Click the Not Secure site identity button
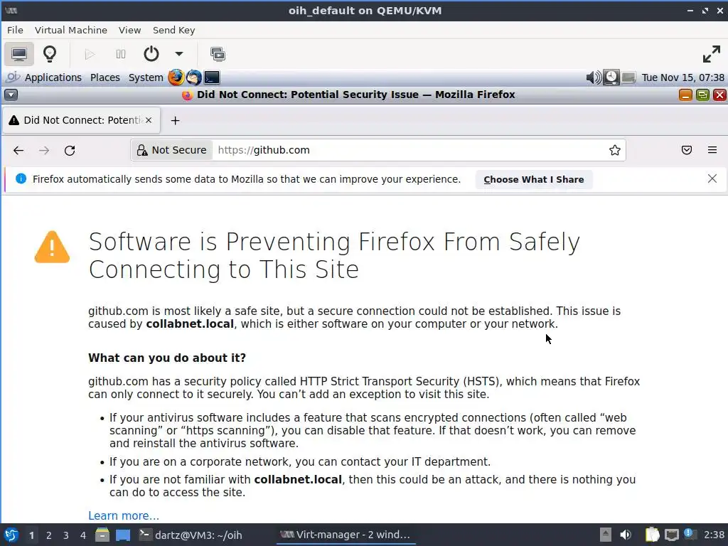 (x=172, y=151)
